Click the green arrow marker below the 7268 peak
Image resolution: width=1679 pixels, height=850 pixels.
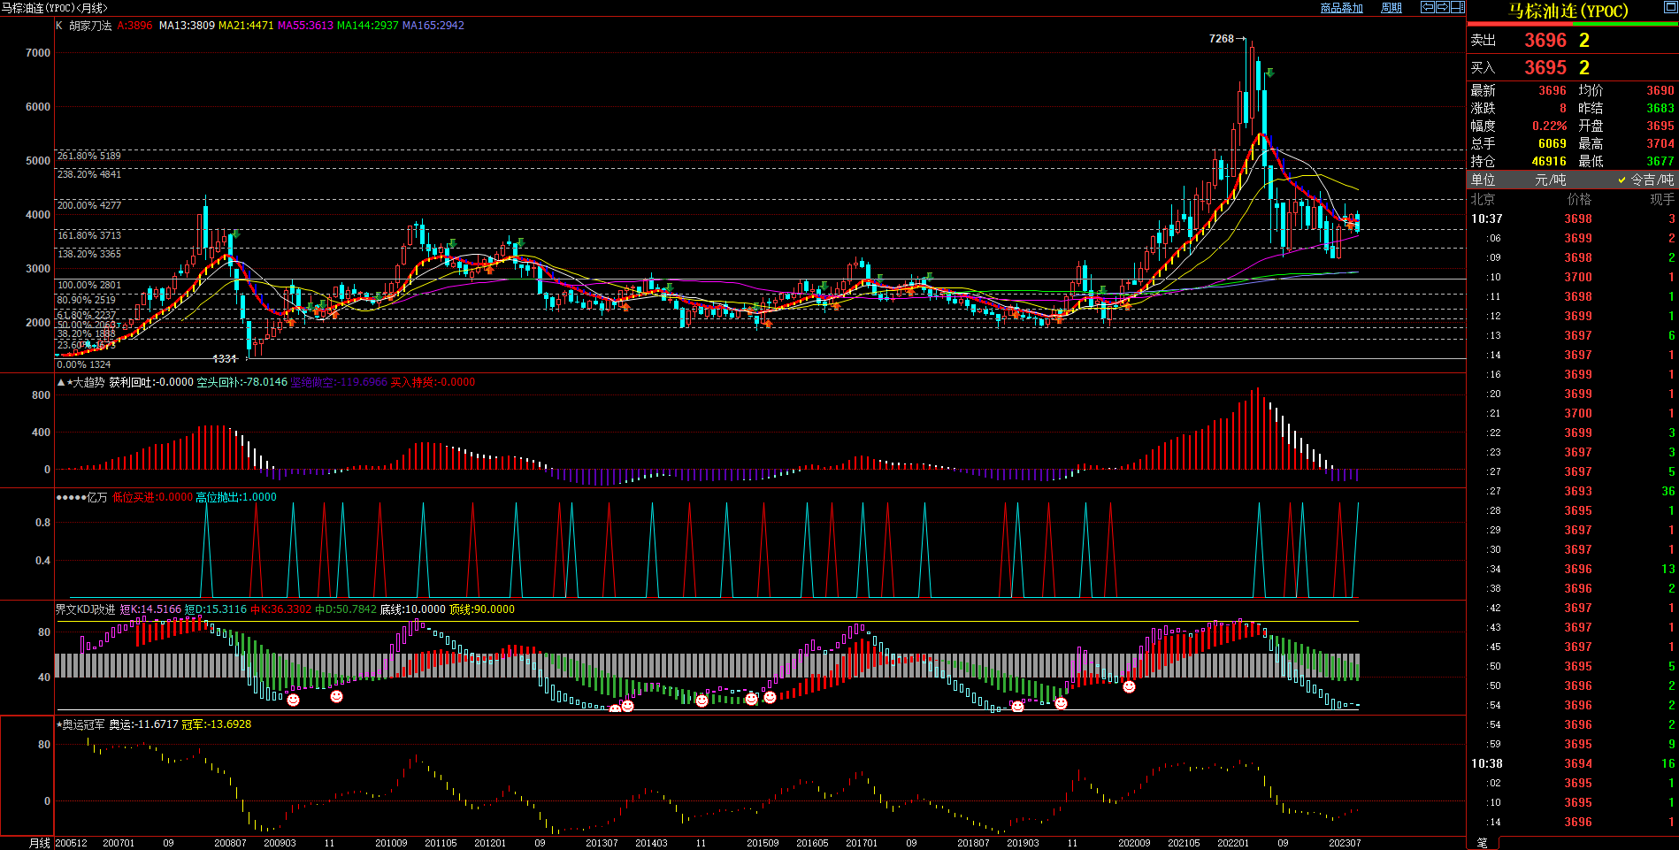click(1269, 73)
